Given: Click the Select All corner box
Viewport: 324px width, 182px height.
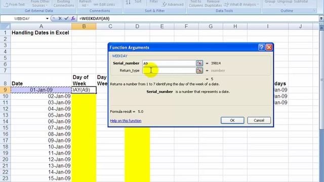Looking at the screenshot, I should click(6, 26).
